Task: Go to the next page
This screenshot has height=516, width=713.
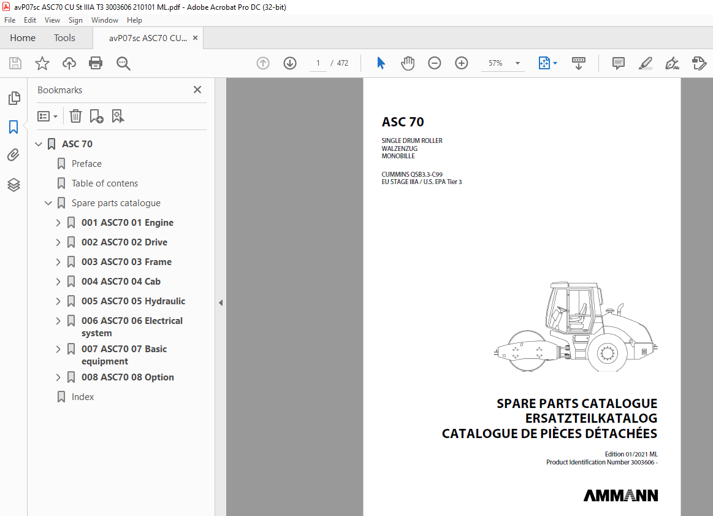Action: click(289, 63)
